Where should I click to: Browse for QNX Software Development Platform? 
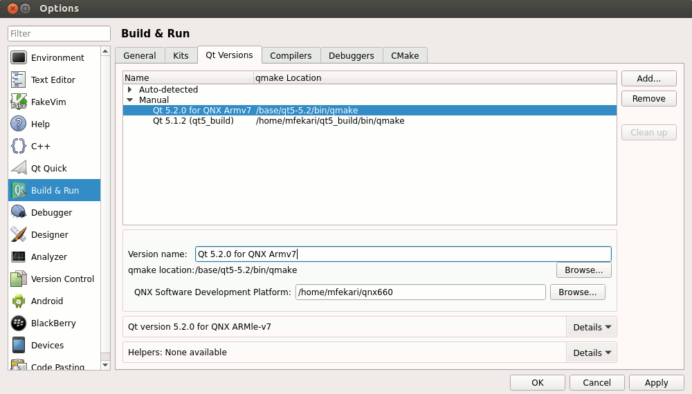point(578,292)
